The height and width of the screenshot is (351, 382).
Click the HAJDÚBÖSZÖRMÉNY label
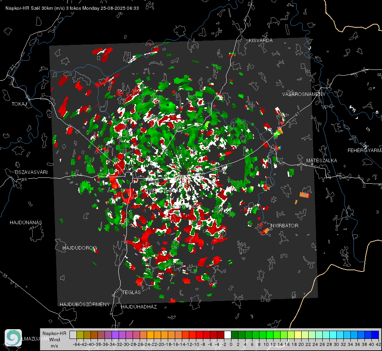85,305
